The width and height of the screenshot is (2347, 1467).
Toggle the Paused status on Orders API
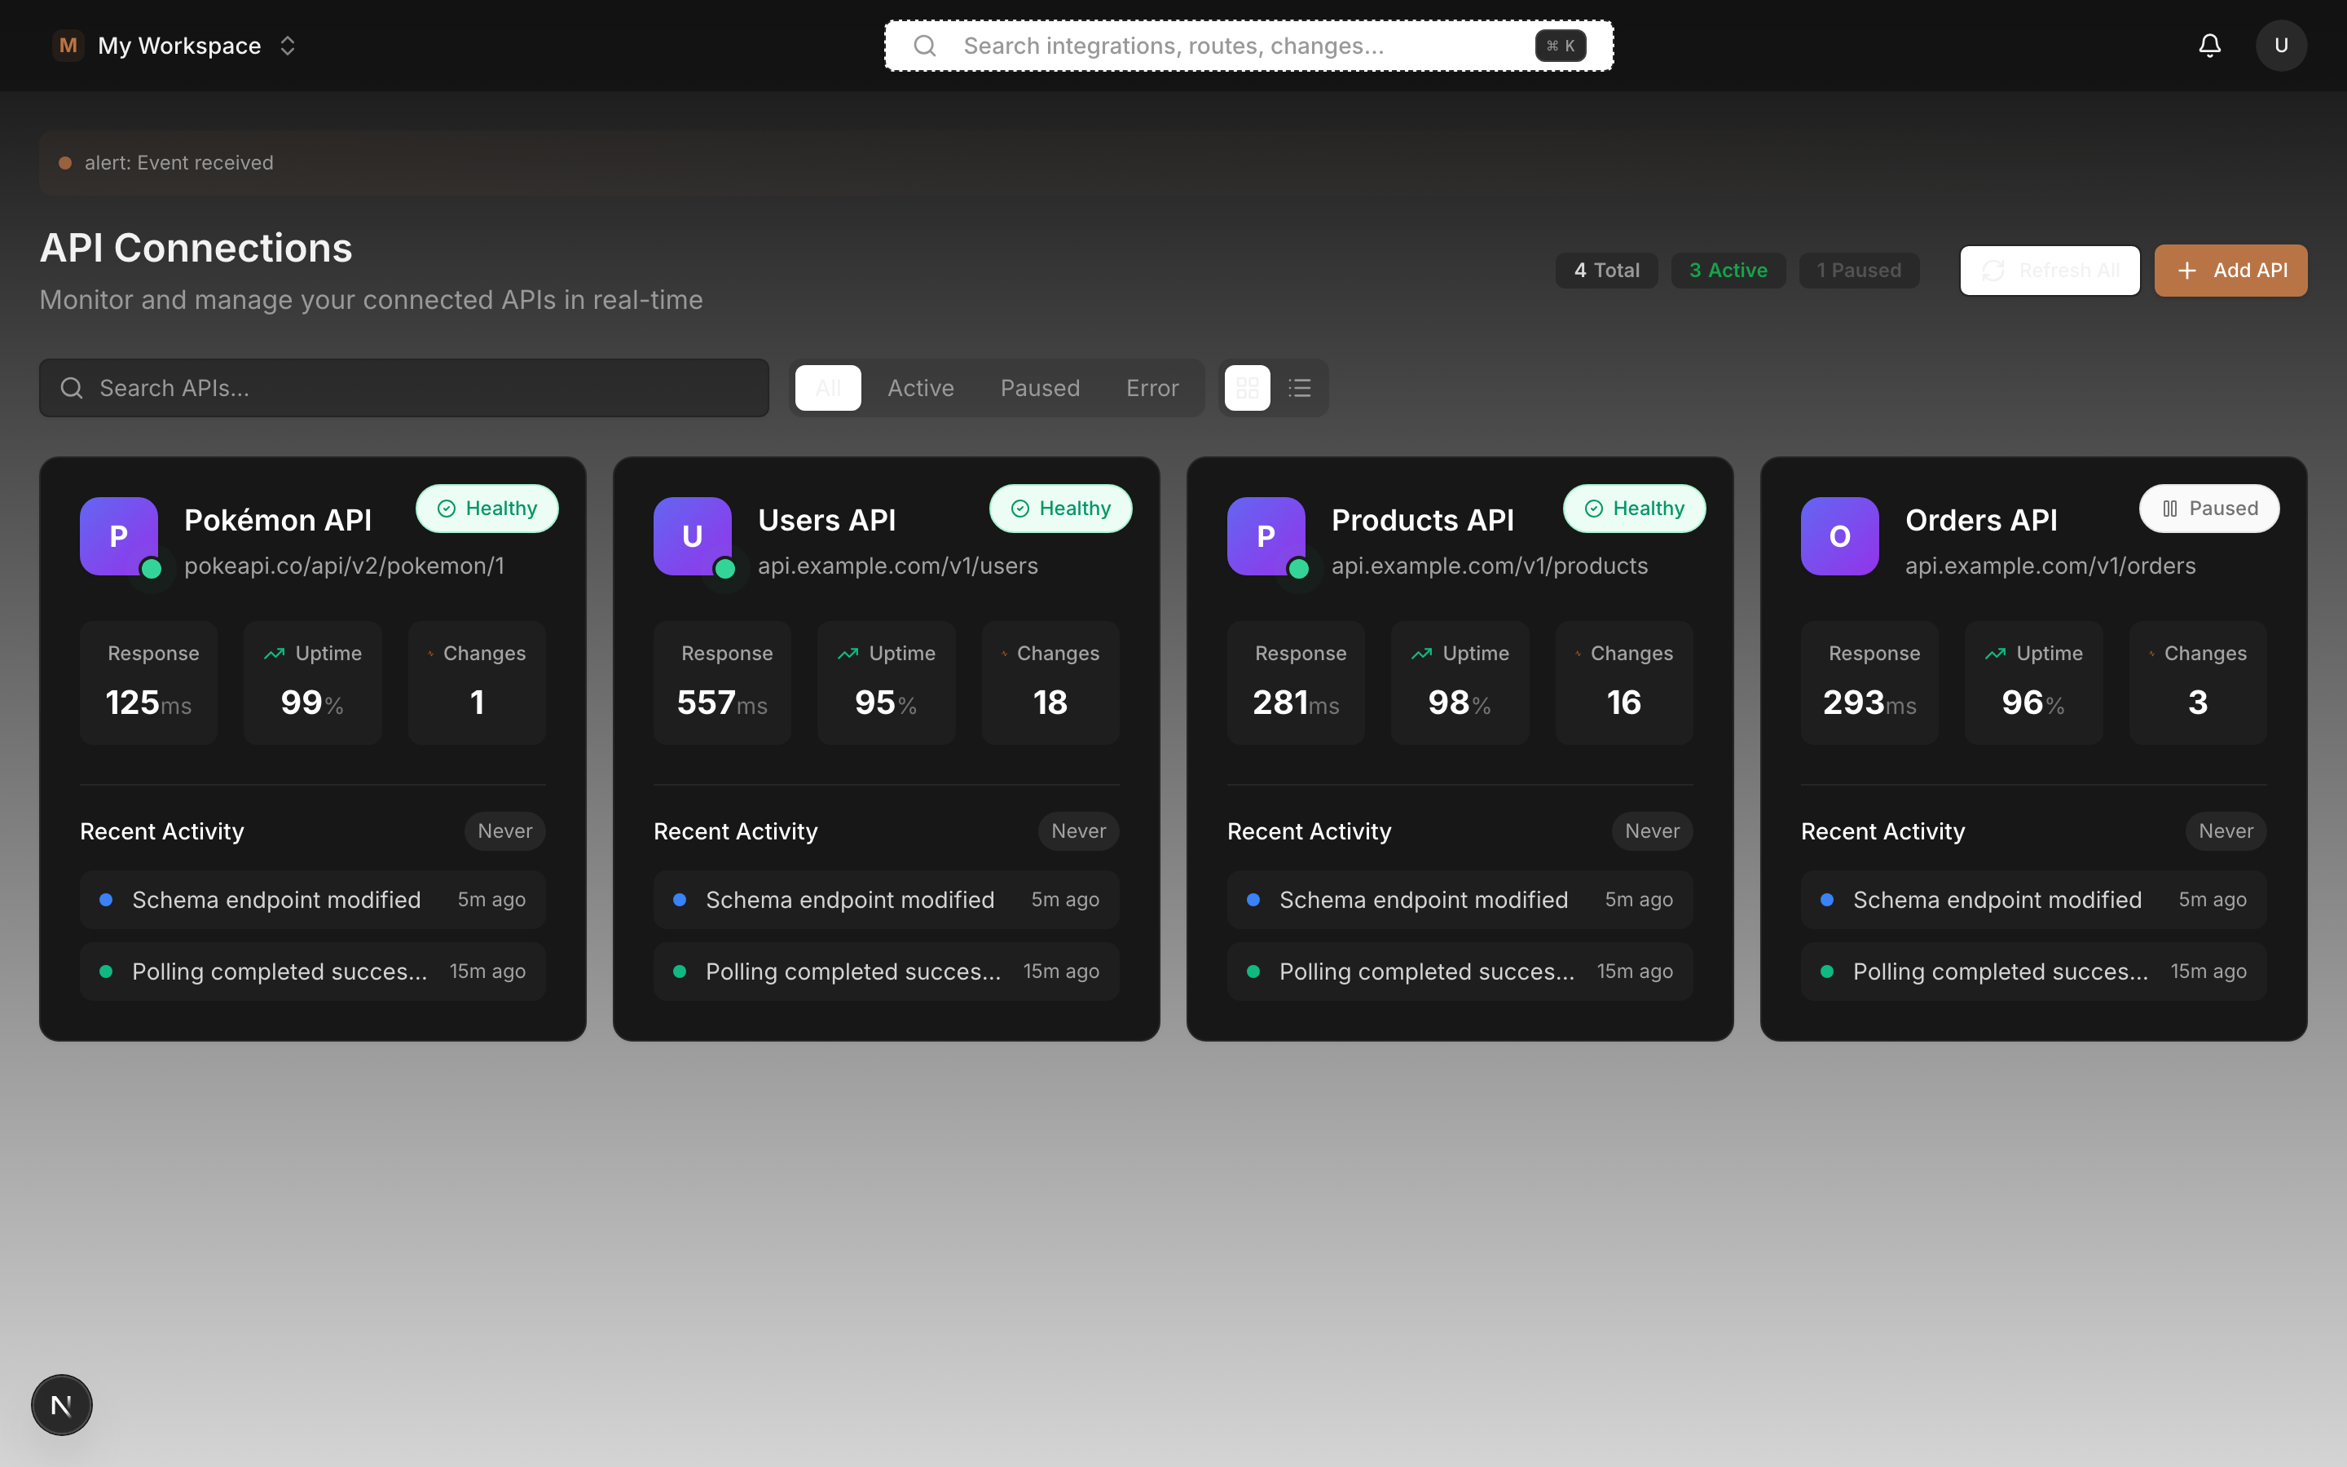point(2208,508)
